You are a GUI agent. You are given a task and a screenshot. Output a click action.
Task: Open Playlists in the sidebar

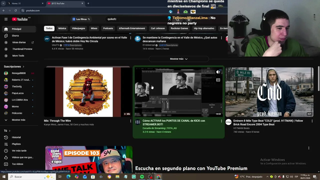coord(19,144)
